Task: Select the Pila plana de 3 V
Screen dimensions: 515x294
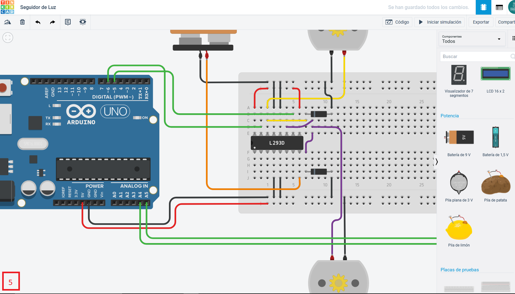Action: click(459, 186)
